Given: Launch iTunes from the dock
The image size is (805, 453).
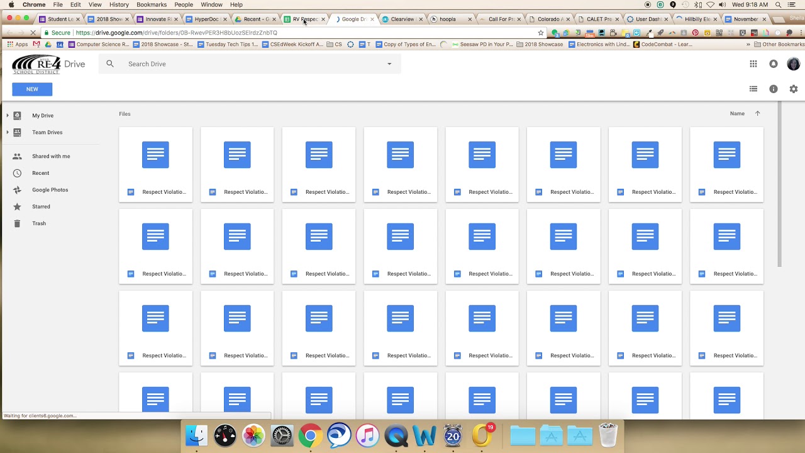Looking at the screenshot, I should pyautogui.click(x=368, y=435).
